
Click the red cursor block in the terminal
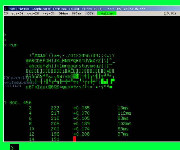tap(75, 139)
